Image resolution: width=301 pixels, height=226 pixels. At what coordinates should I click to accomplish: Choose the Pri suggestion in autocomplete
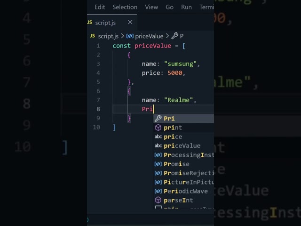(184, 118)
